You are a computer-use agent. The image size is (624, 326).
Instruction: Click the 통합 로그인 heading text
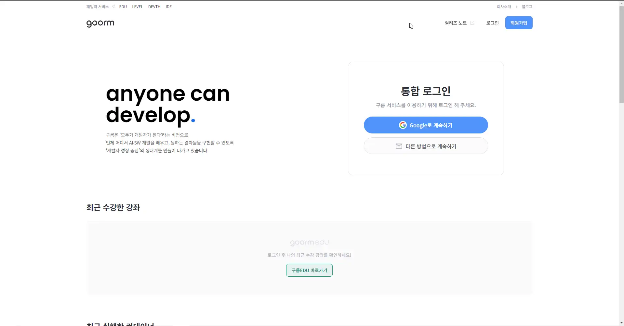tap(426, 91)
